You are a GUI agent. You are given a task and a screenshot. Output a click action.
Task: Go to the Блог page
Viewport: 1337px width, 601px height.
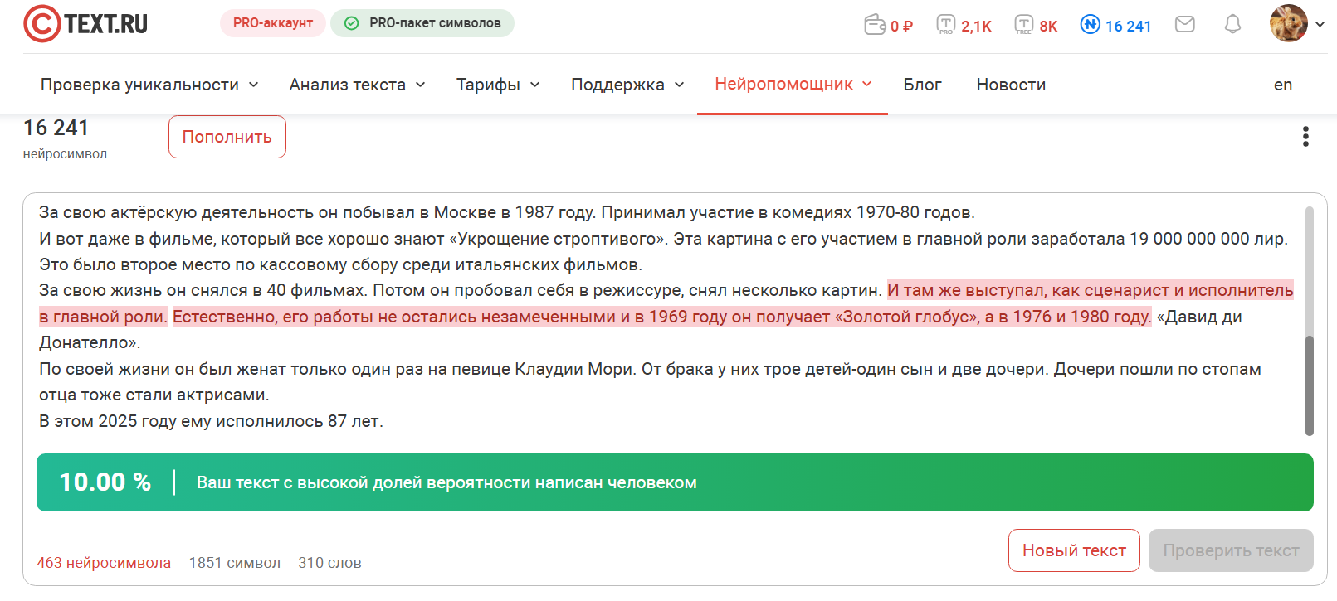pyautogui.click(x=922, y=85)
